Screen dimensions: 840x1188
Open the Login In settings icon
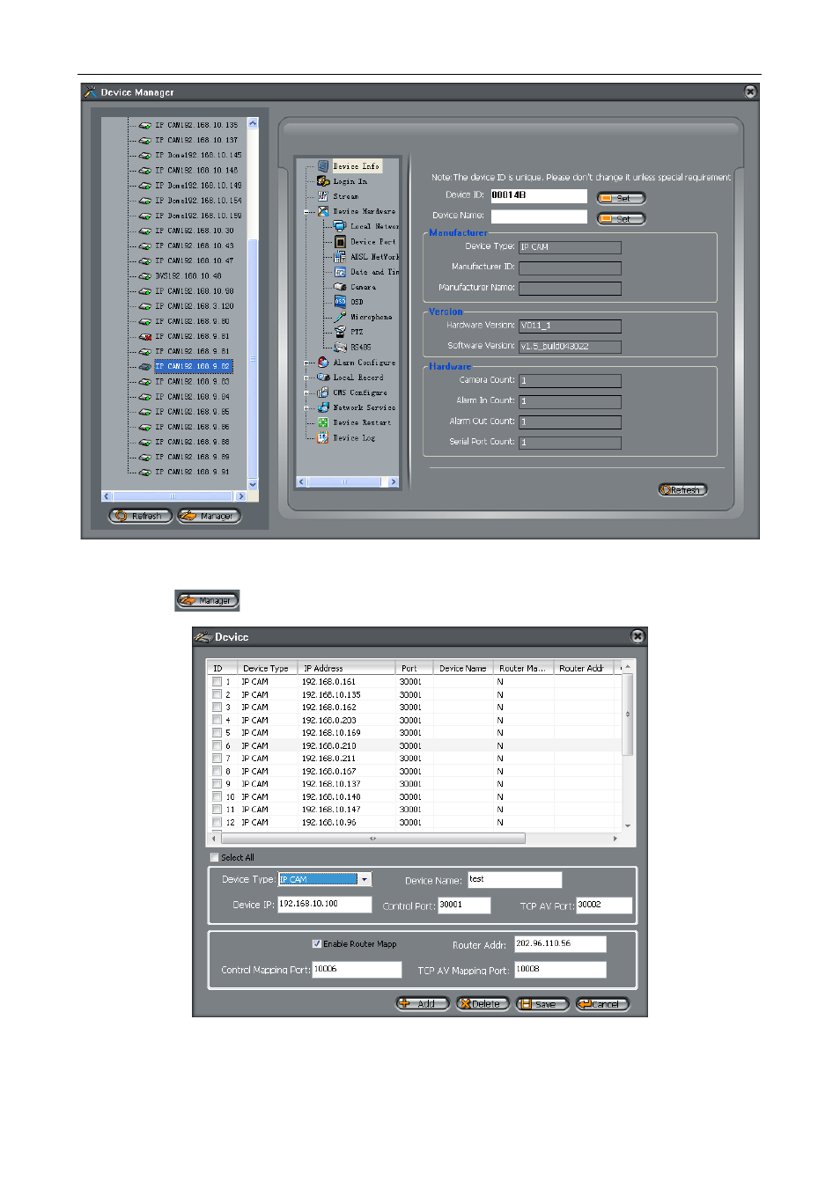point(323,181)
